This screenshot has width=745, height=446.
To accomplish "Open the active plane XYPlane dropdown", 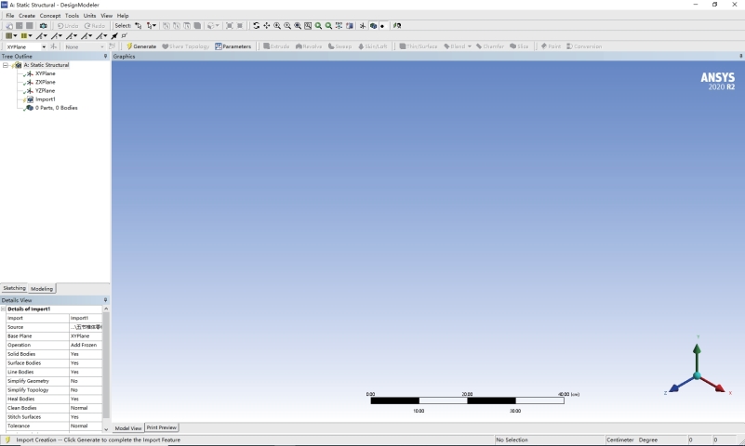I will tap(44, 46).
